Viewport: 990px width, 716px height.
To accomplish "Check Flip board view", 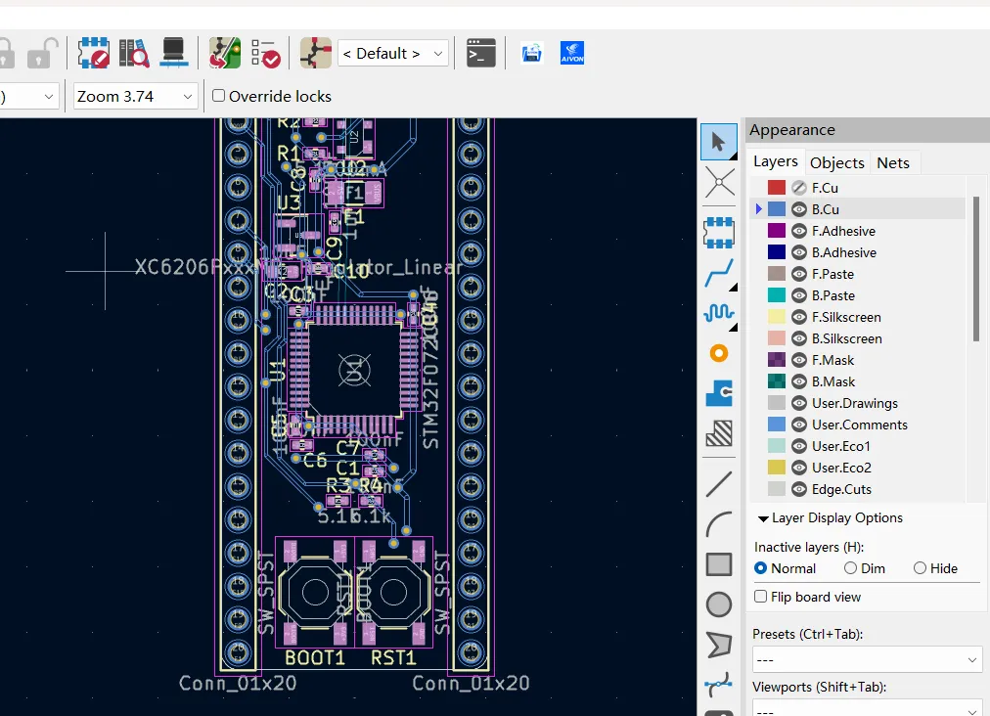I will [761, 596].
